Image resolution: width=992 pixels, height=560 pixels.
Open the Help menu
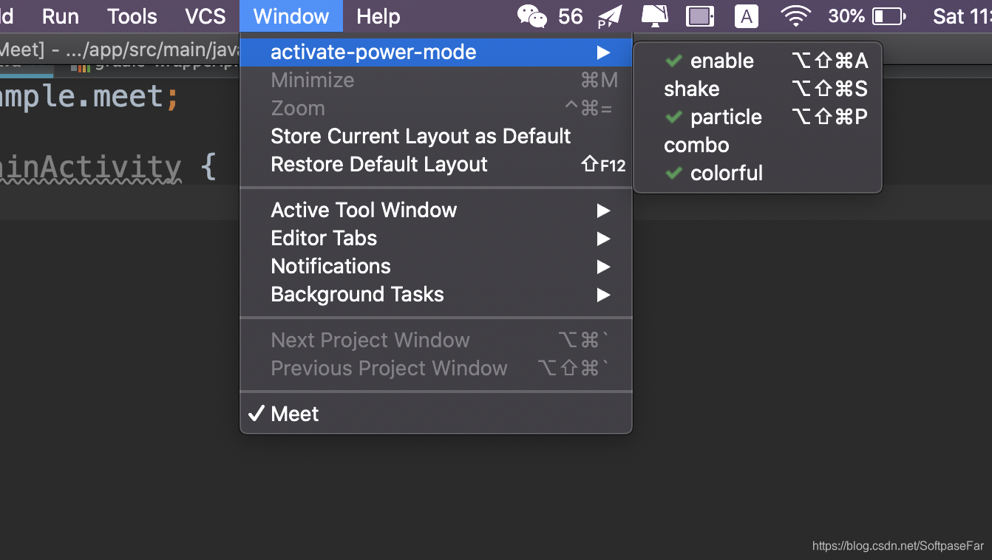(x=378, y=16)
